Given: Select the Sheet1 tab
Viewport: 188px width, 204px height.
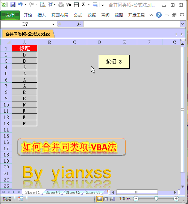Looking at the screenshot, I should (32, 192).
